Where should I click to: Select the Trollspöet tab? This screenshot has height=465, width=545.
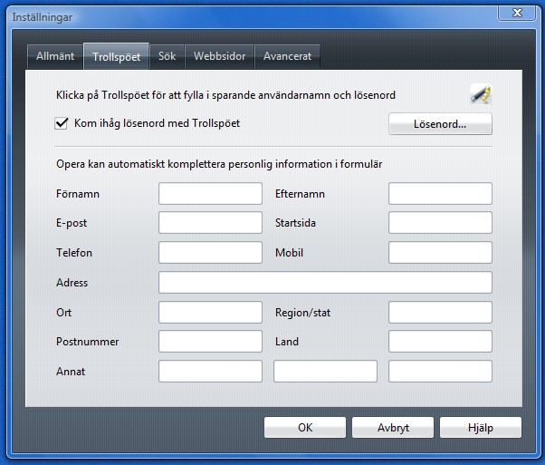pyautogui.click(x=117, y=56)
